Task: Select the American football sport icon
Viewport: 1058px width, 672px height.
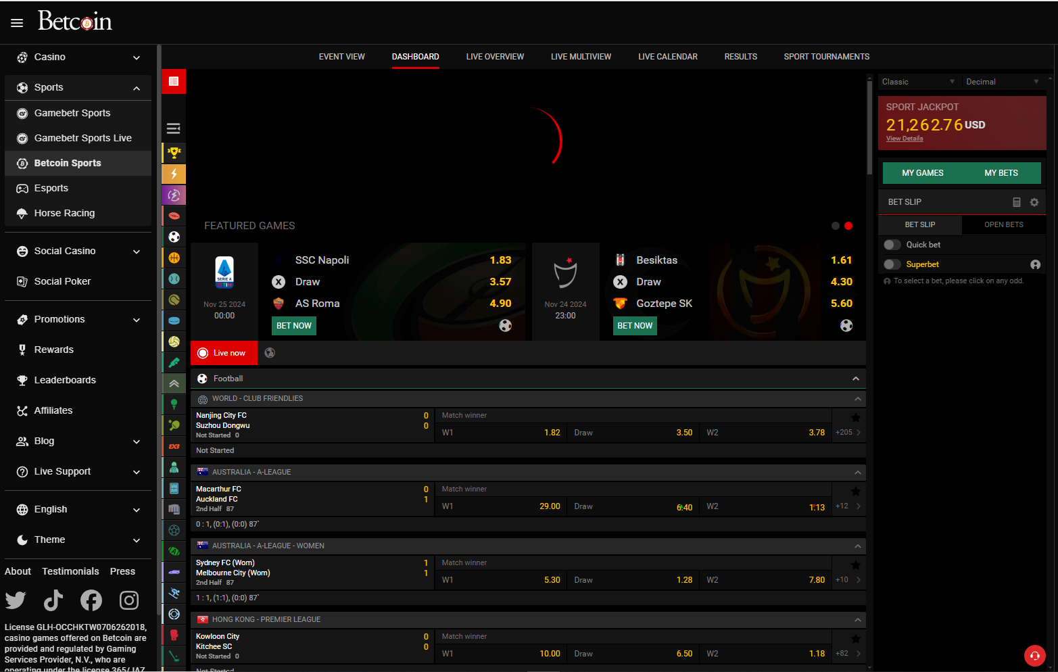Action: pos(174,216)
